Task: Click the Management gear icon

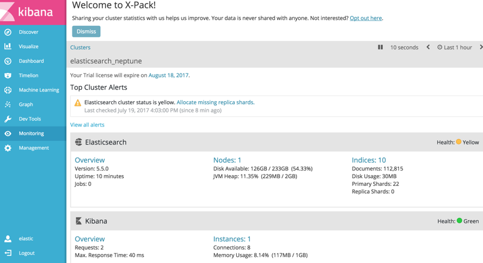Action: 8,147
